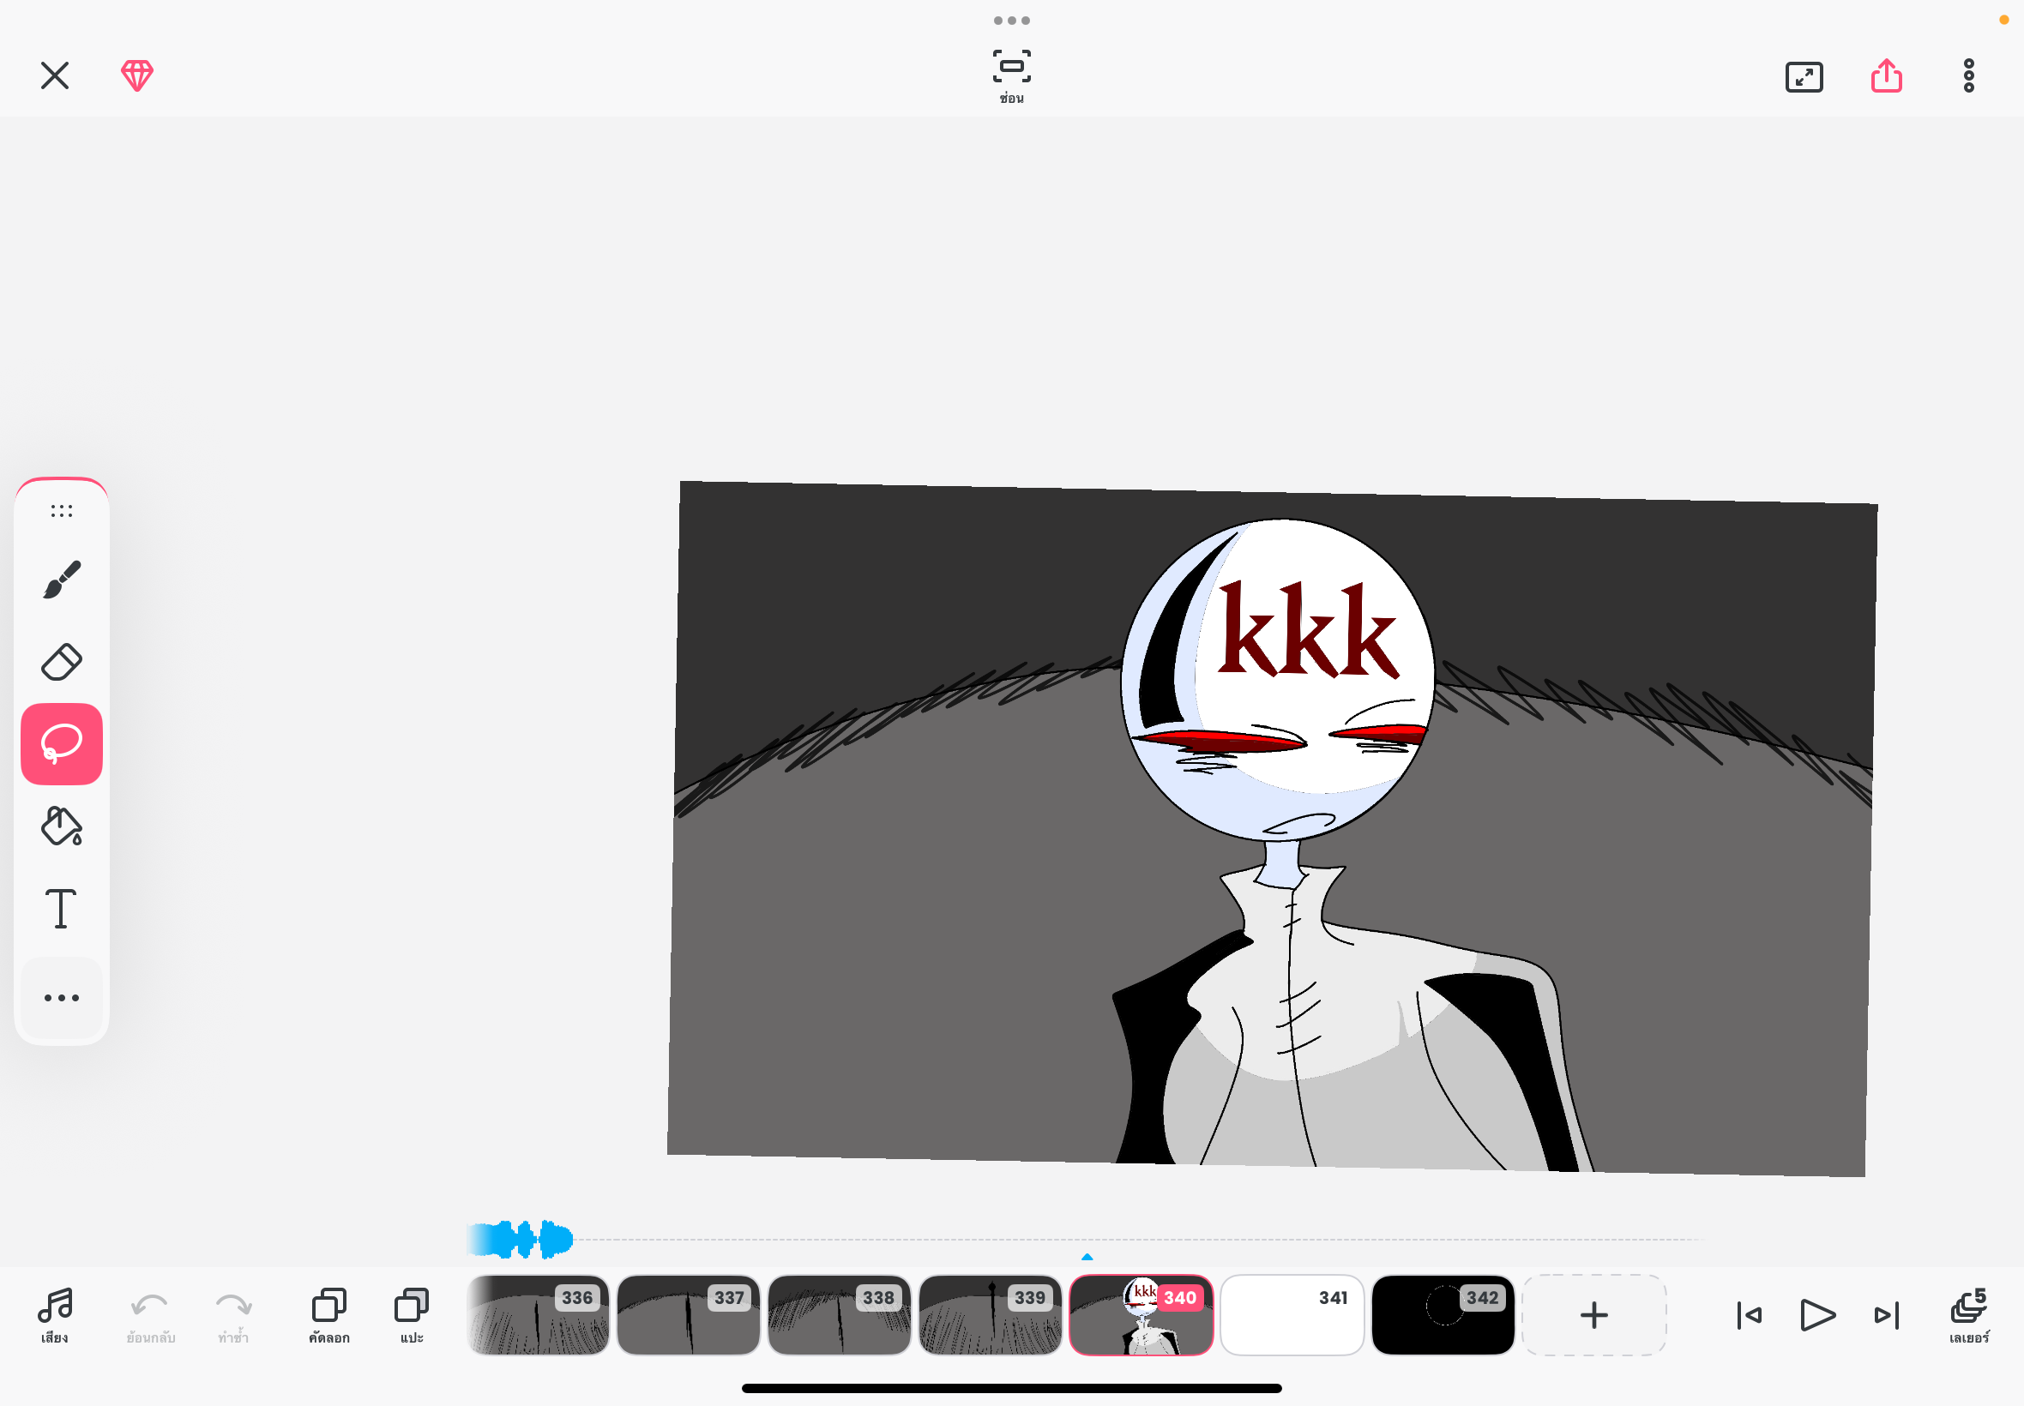Enter fullscreen preview mode
Image resolution: width=2024 pixels, height=1406 pixels.
pyautogui.click(x=1804, y=76)
